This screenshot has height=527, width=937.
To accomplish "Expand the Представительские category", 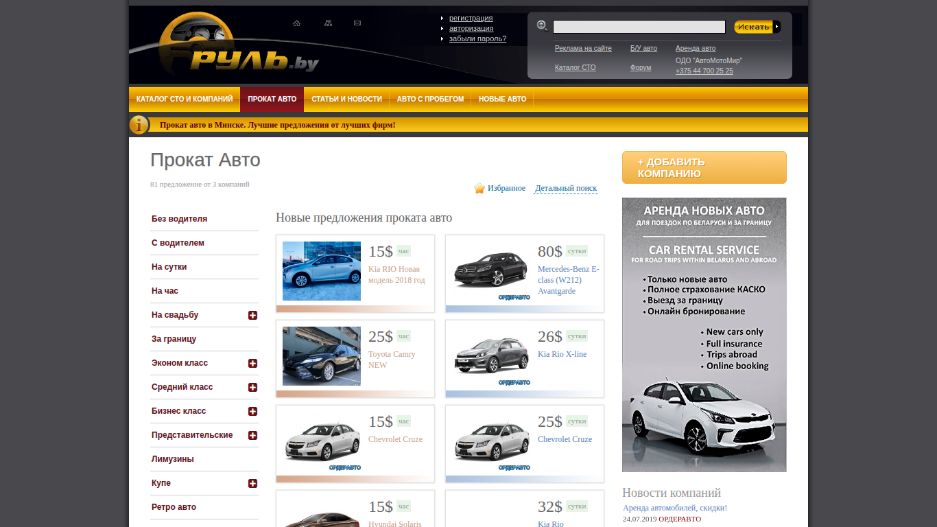I will coord(252,435).
